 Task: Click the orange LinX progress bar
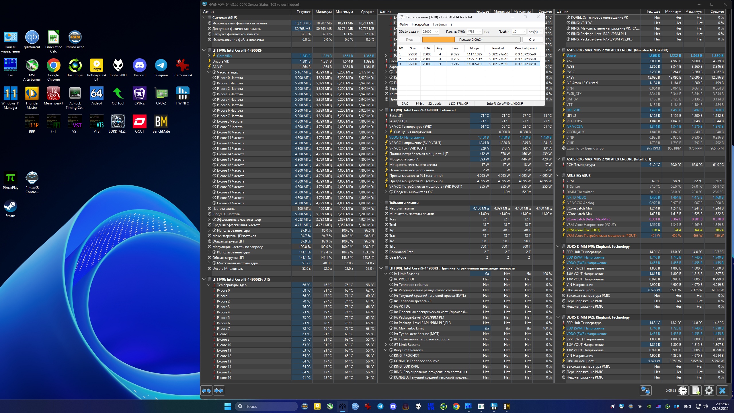click(x=438, y=40)
